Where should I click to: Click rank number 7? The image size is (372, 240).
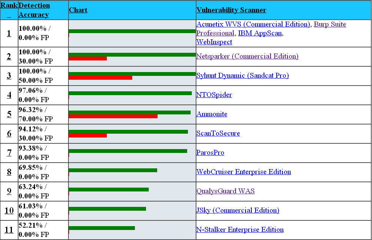(x=9, y=153)
